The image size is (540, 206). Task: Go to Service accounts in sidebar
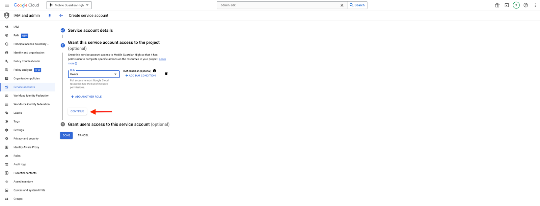24,87
